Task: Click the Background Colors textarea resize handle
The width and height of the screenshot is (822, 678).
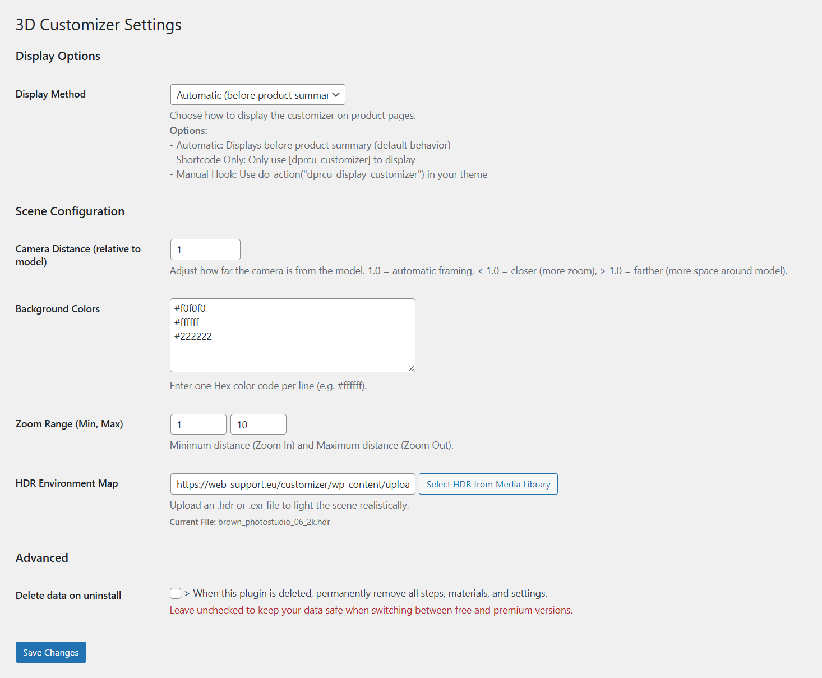Action: [x=412, y=368]
